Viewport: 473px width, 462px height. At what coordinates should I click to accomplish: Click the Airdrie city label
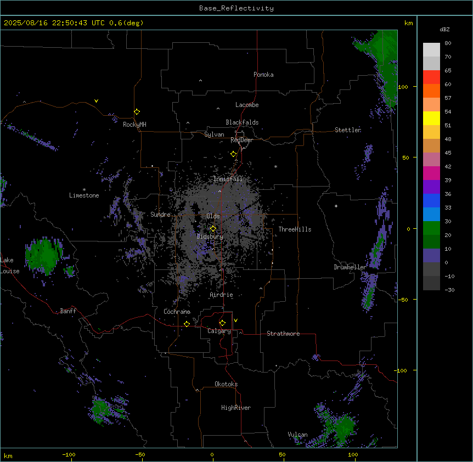pyautogui.click(x=221, y=295)
